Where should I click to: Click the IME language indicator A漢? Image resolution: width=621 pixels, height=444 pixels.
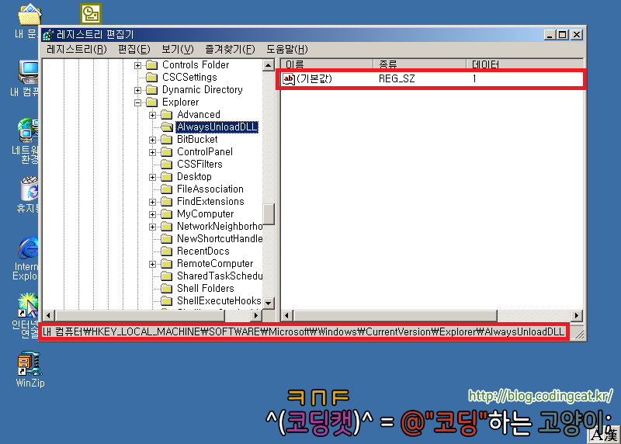coord(604,435)
